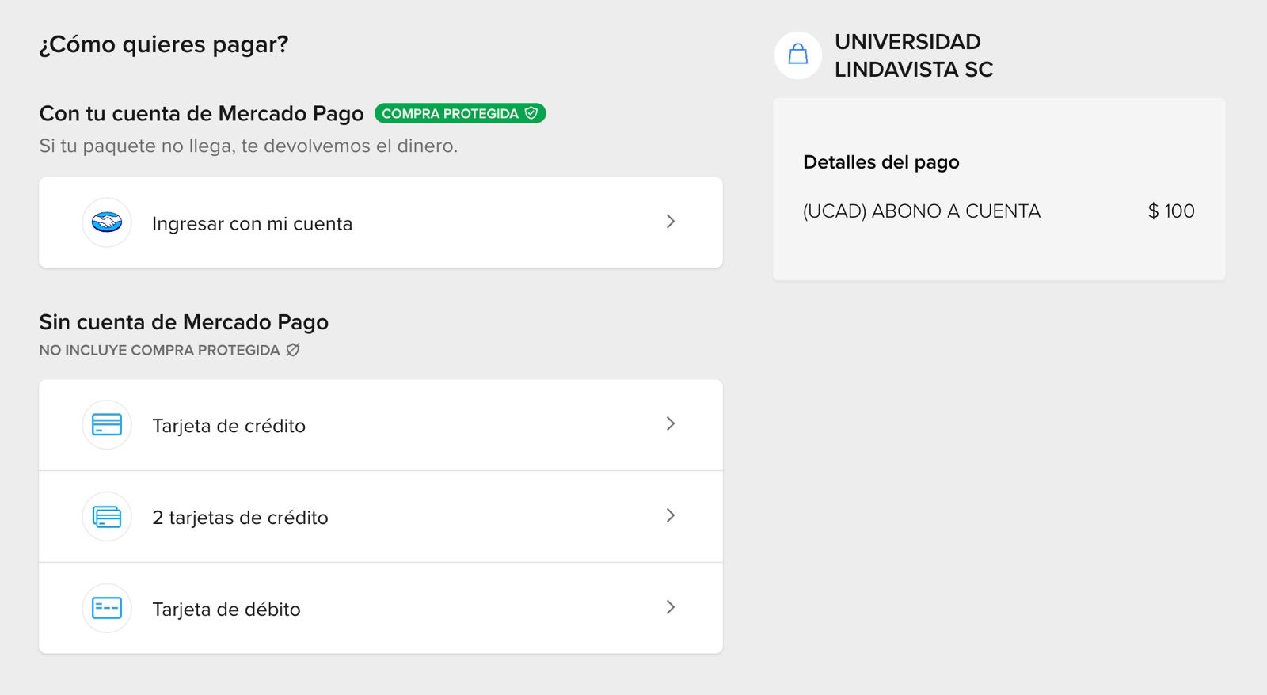Open chevron on 2 tarjetas de crédito row
Viewport: 1267px width, 695px height.
[x=671, y=516]
